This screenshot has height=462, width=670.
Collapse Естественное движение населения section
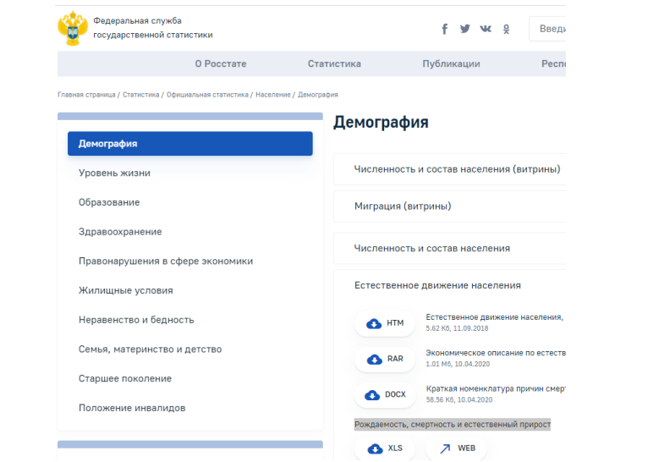pyautogui.click(x=449, y=285)
